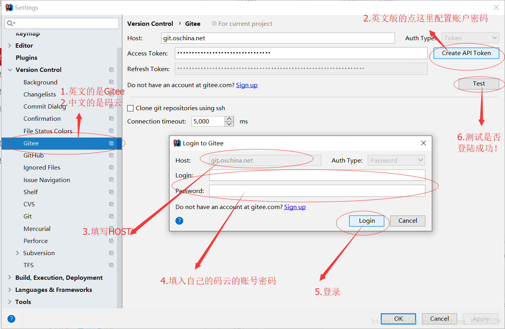Click the search magnifier icon in settings search
The image size is (505, 329).
point(11,23)
